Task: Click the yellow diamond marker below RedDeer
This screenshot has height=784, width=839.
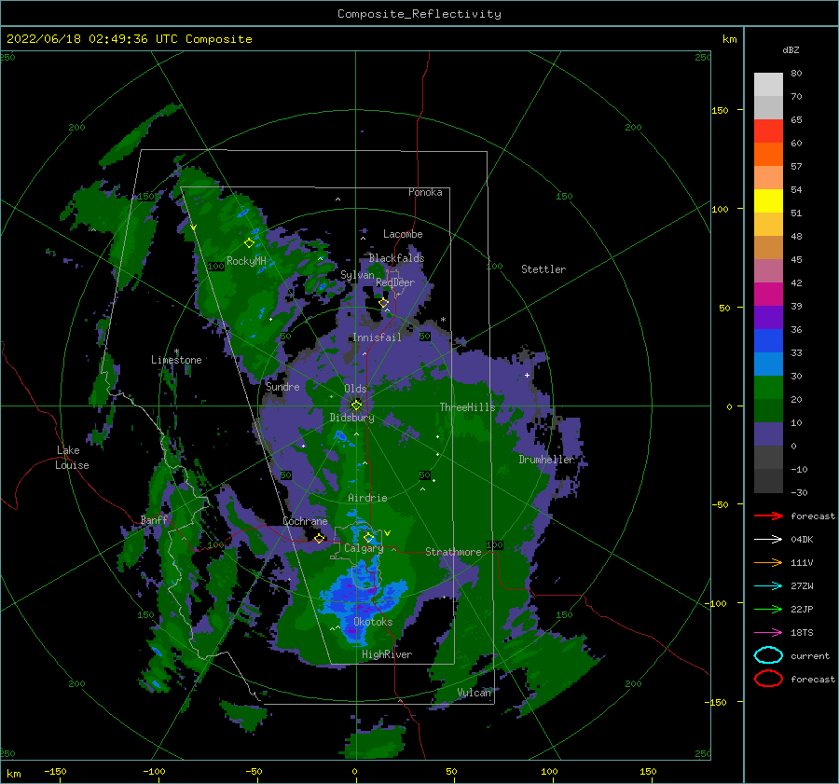Action: point(383,303)
